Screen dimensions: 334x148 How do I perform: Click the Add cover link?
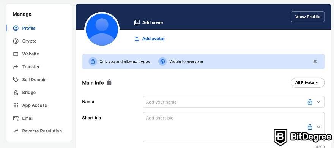pos(153,22)
